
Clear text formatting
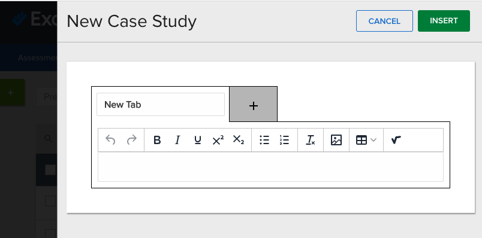pos(311,140)
